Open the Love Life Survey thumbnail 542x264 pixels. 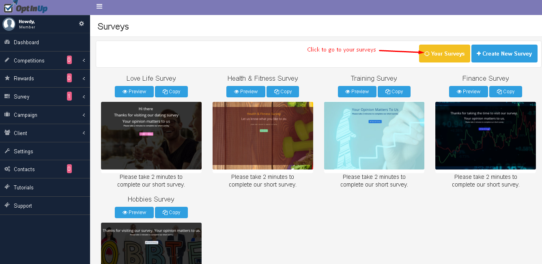tap(151, 135)
